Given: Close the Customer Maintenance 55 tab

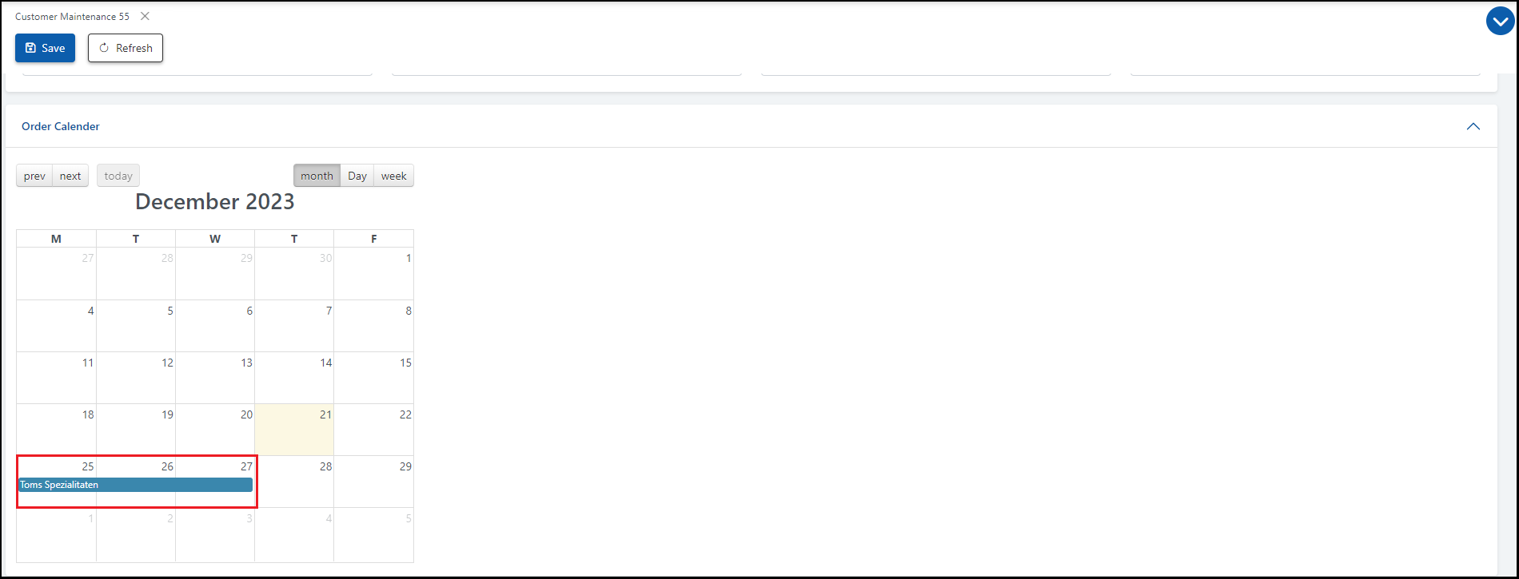Looking at the screenshot, I should point(145,16).
